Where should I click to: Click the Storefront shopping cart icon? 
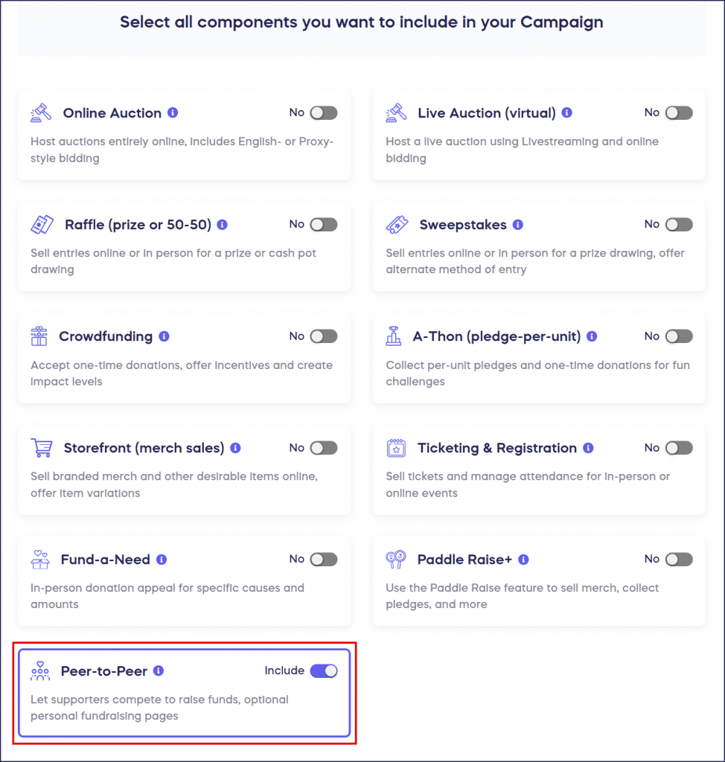click(x=42, y=447)
